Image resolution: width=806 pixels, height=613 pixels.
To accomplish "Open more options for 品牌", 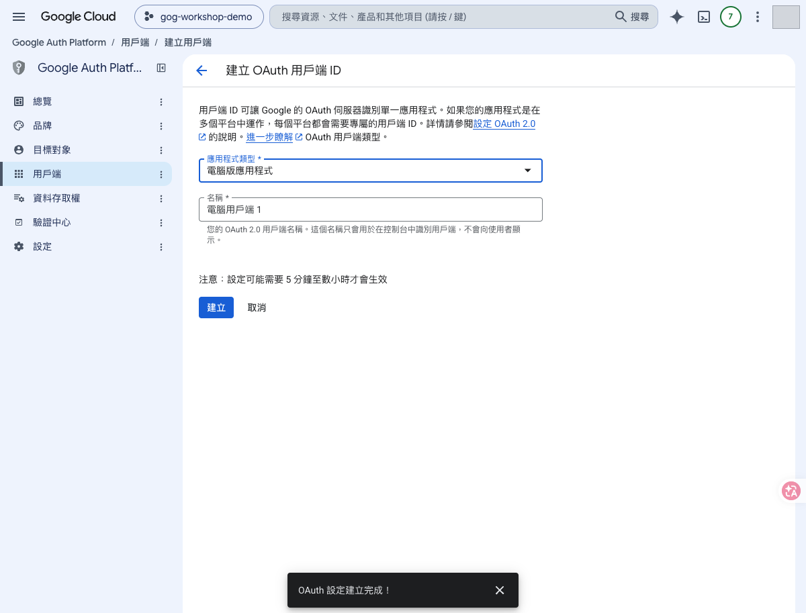I will point(161,126).
